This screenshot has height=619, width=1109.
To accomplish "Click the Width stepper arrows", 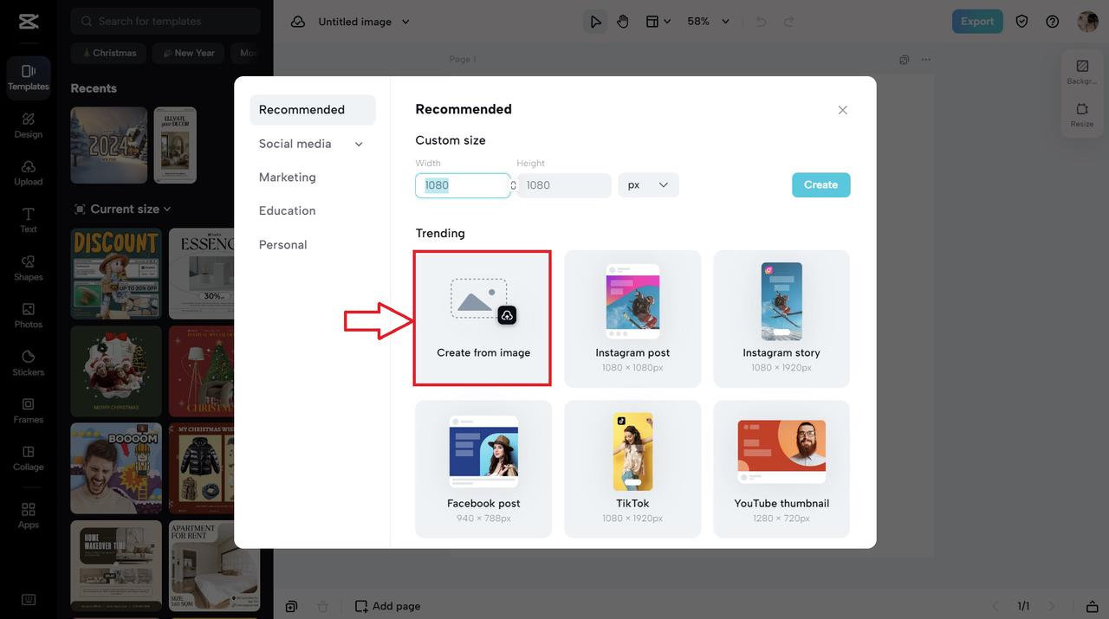I will click(513, 185).
